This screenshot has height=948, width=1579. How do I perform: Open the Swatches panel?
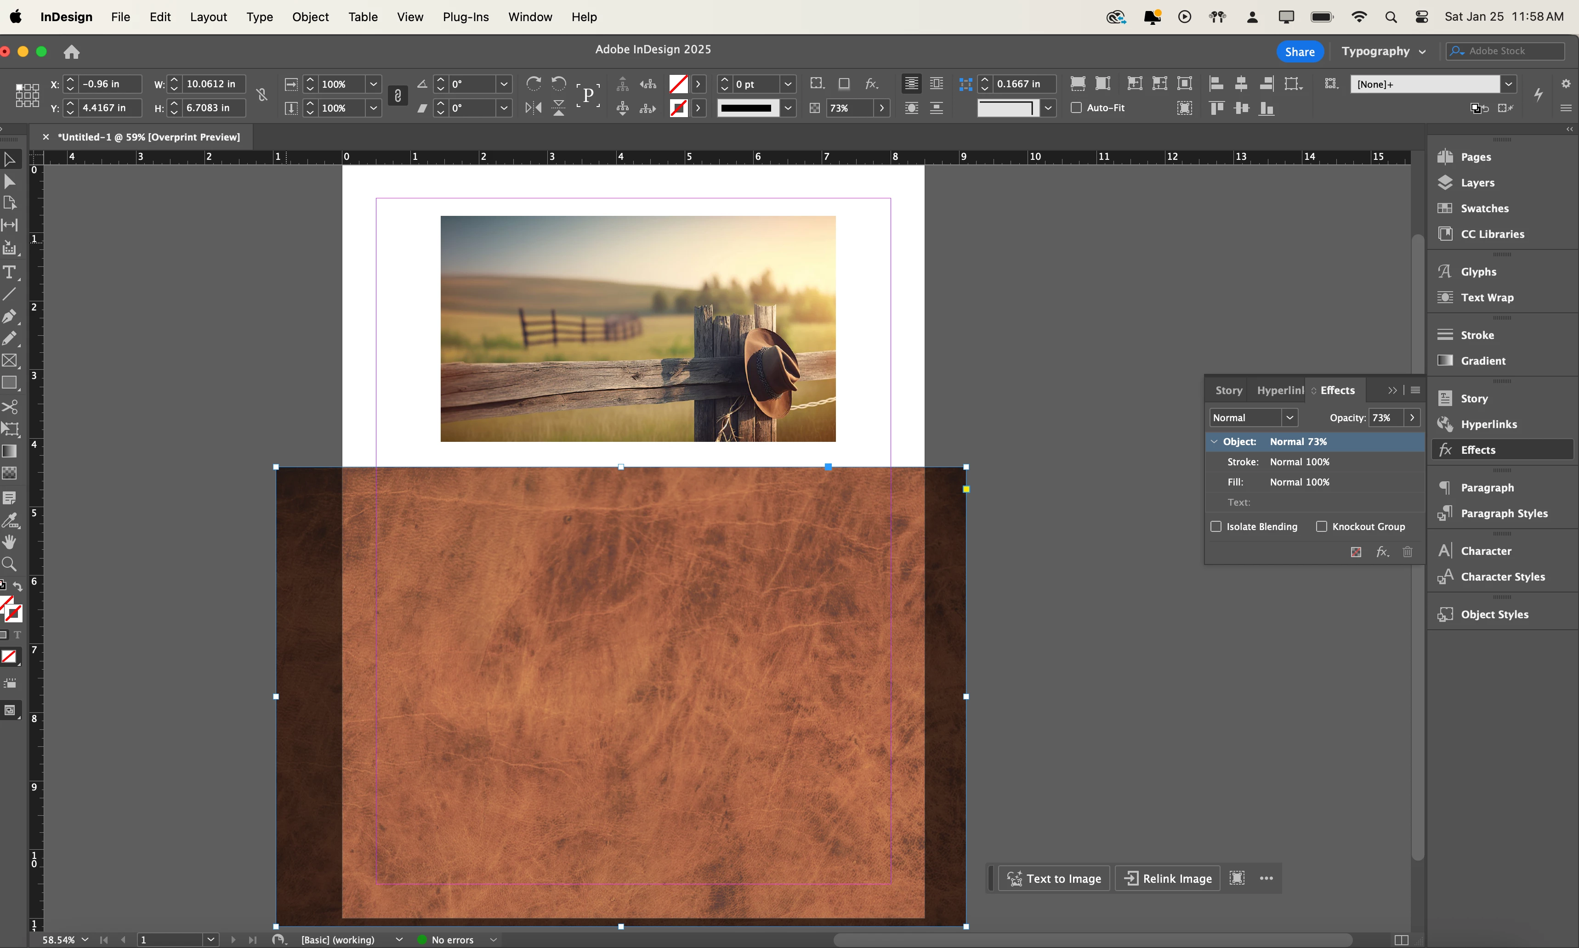1484,208
